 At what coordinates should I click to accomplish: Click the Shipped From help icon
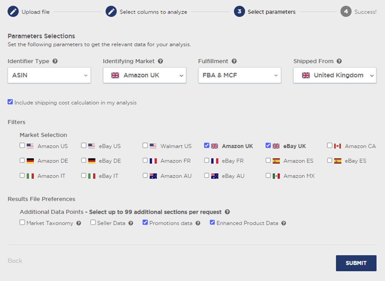(339, 61)
